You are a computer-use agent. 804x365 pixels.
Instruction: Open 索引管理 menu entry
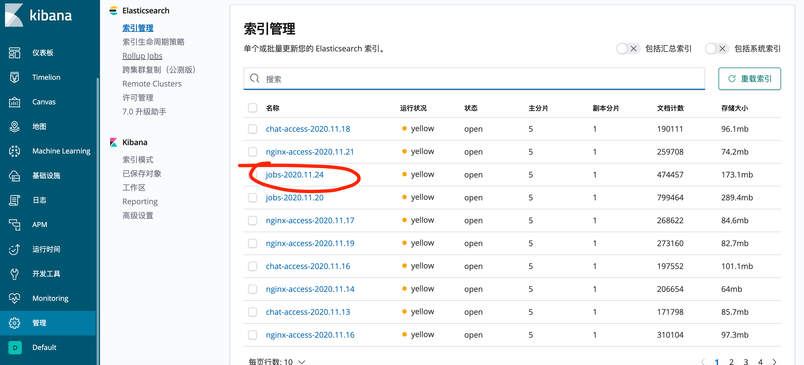[138, 28]
